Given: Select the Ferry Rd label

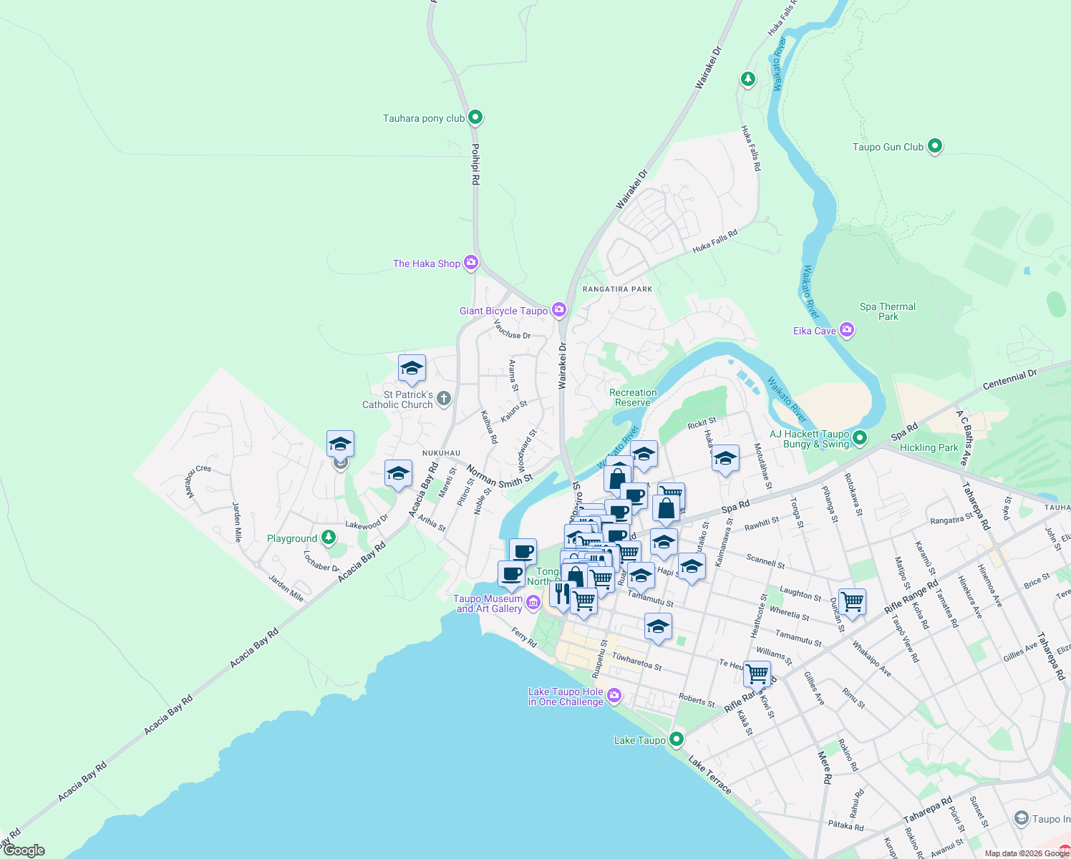Looking at the screenshot, I should [524, 637].
